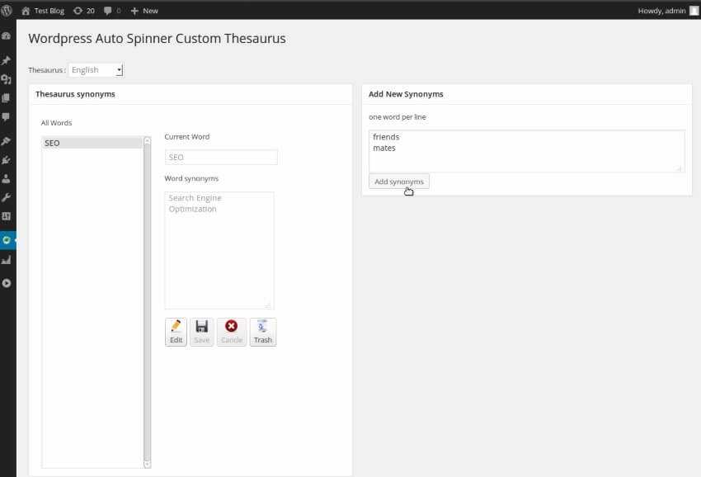Image resolution: width=701 pixels, height=477 pixels.
Task: Open Users via the person sidebar icon
Action: click(x=7, y=179)
